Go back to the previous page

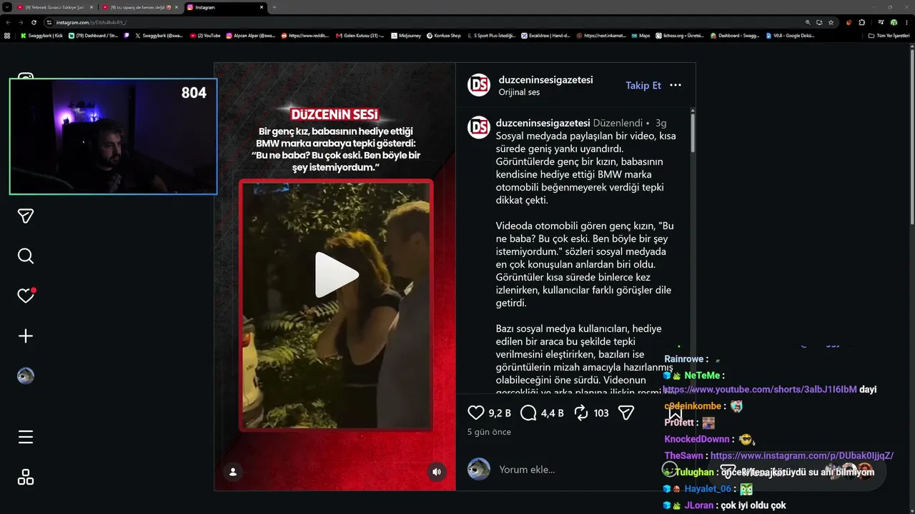coord(8,22)
